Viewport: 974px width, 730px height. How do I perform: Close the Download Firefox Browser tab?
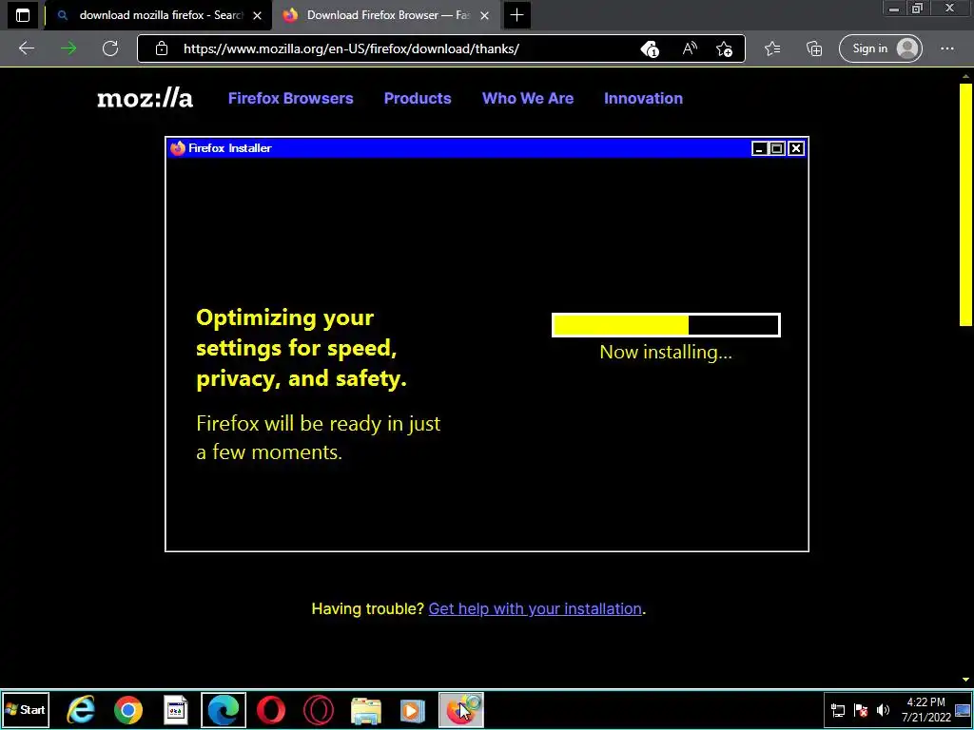484,15
